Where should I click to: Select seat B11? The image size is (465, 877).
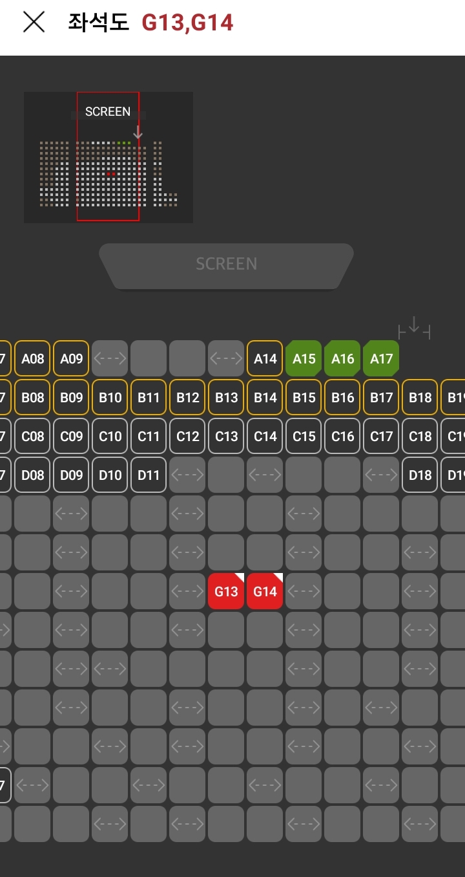tap(149, 397)
